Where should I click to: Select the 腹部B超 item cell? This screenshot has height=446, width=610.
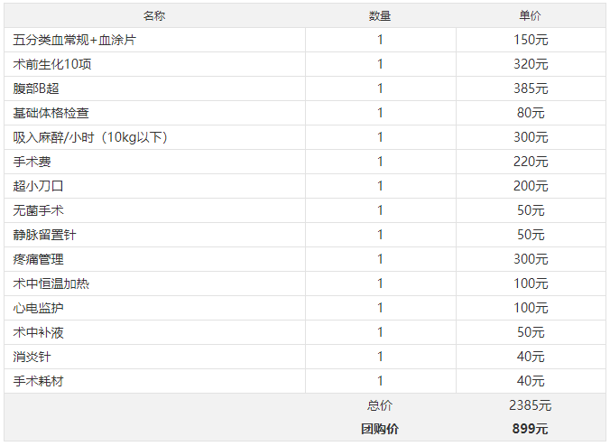[154, 88]
